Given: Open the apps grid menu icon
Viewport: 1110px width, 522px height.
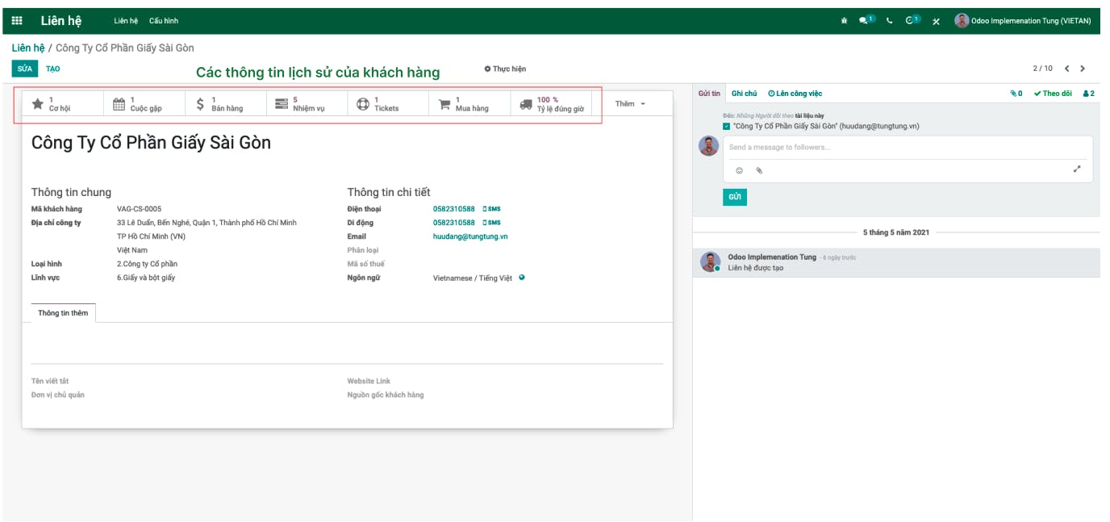Looking at the screenshot, I should point(17,21).
